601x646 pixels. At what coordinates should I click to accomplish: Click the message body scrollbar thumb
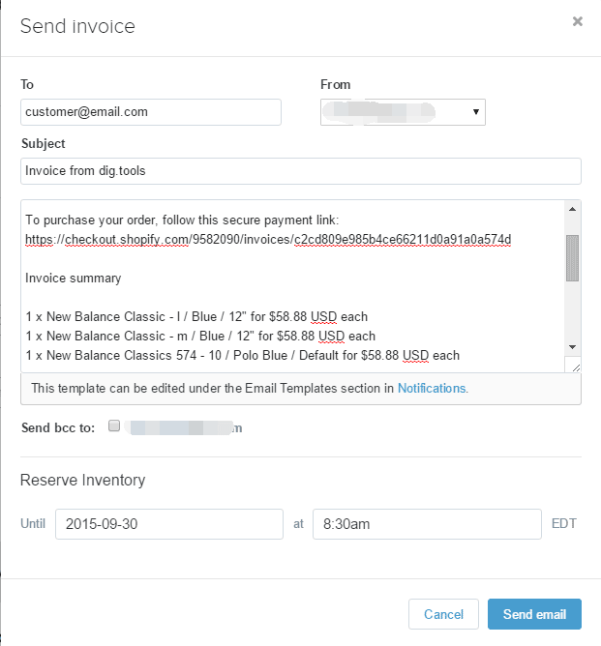click(x=572, y=257)
